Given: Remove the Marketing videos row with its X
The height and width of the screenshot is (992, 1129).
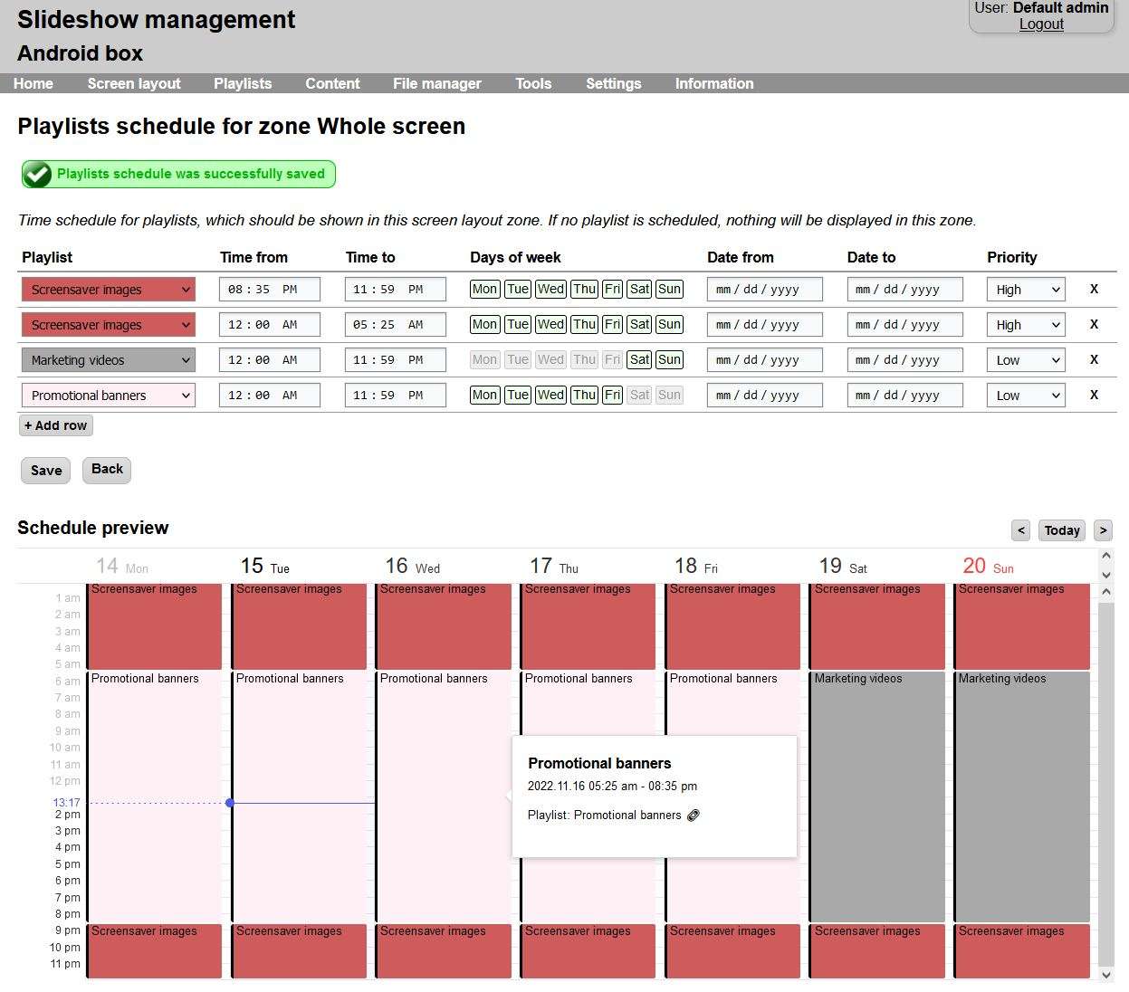Looking at the screenshot, I should [1094, 359].
